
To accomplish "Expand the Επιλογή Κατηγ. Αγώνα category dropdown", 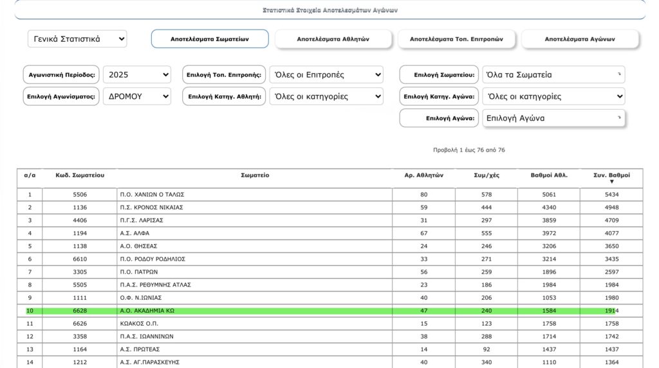I will point(553,97).
